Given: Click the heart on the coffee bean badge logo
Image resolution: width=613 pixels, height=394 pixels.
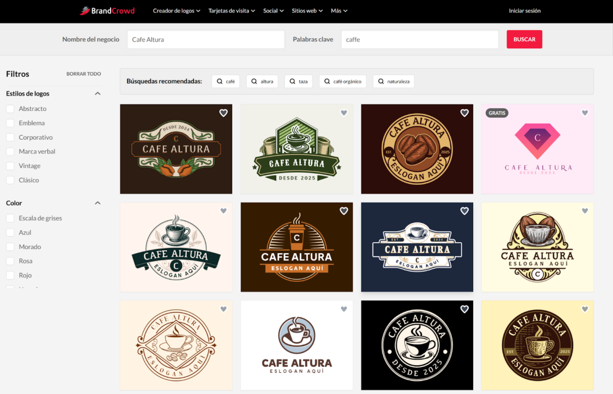Looking at the screenshot, I should click(x=464, y=112).
